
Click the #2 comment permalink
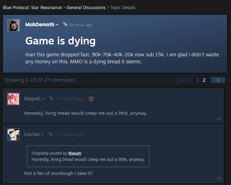point(219,179)
